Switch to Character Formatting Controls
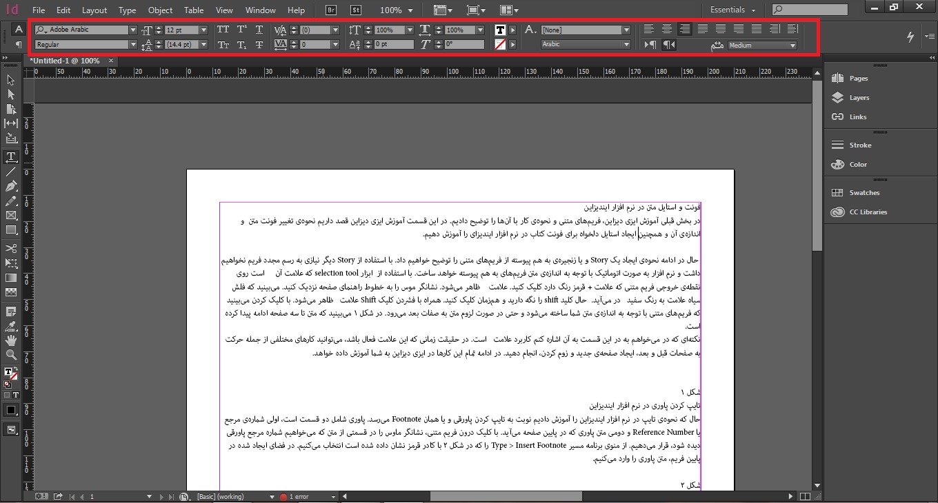938x503 pixels. (19, 29)
